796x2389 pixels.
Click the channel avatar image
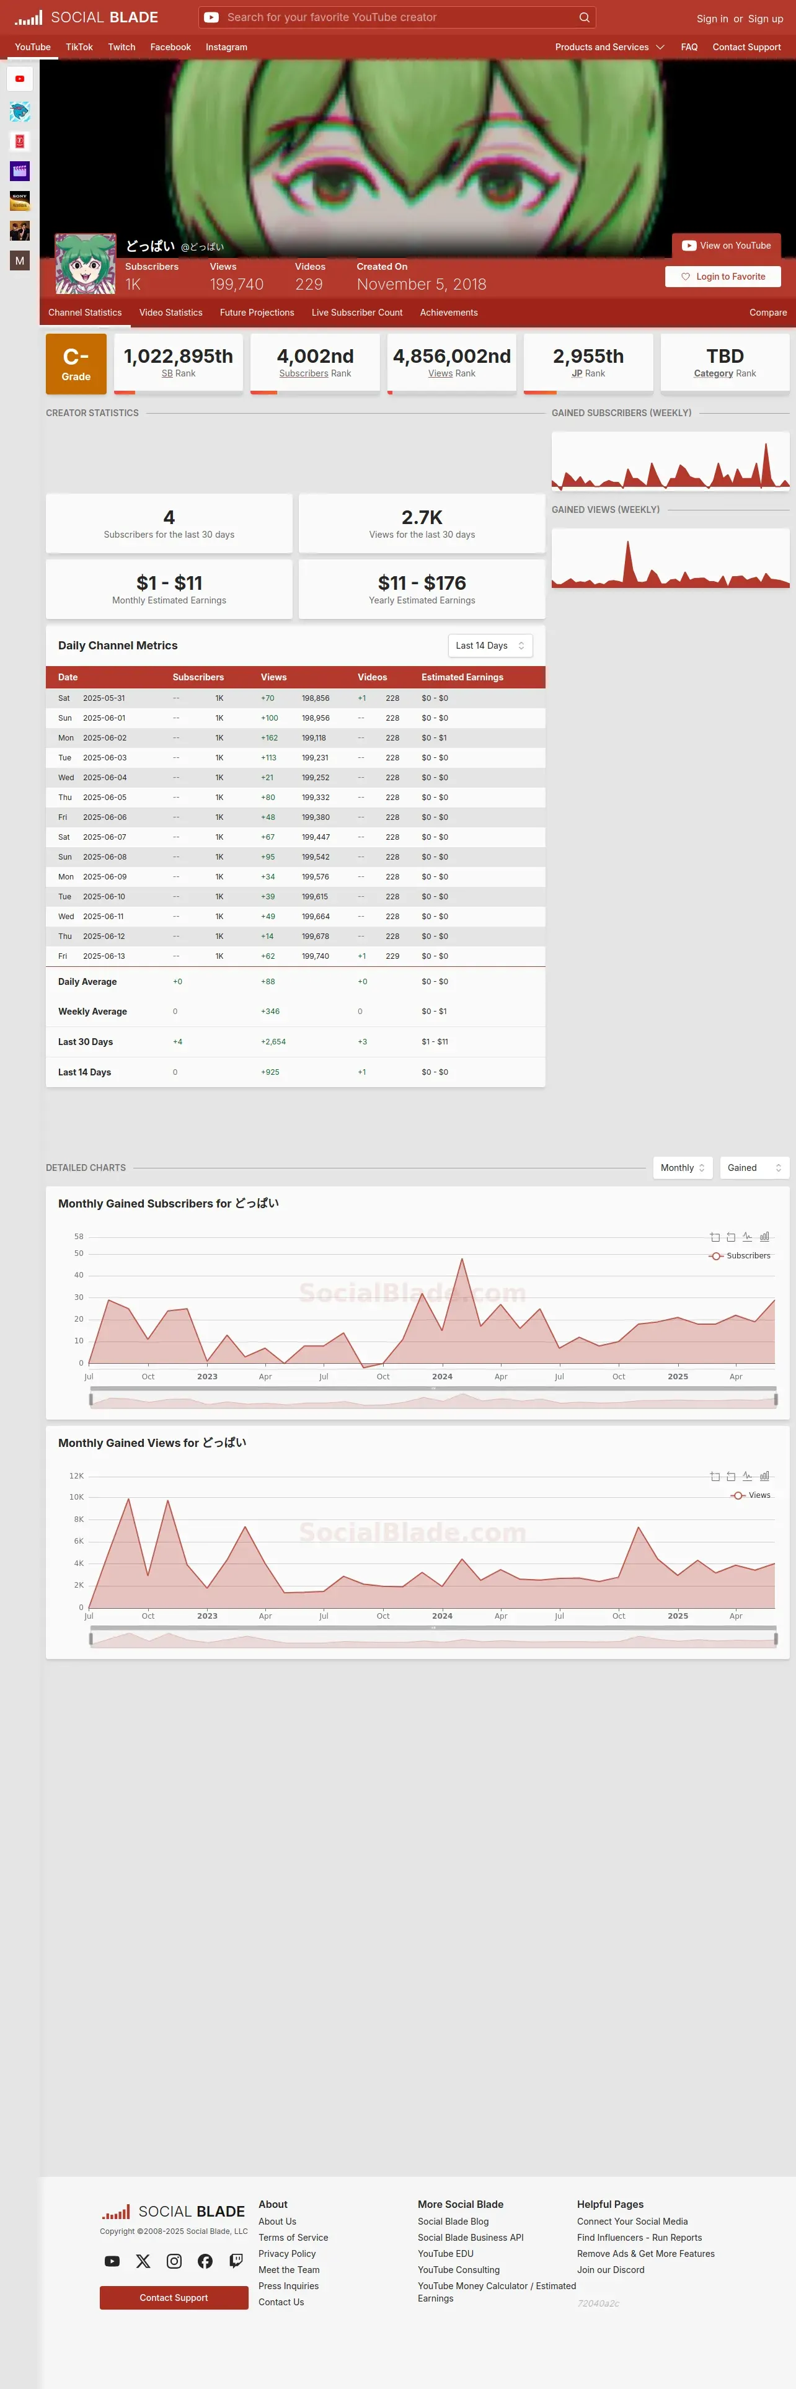[x=86, y=264]
